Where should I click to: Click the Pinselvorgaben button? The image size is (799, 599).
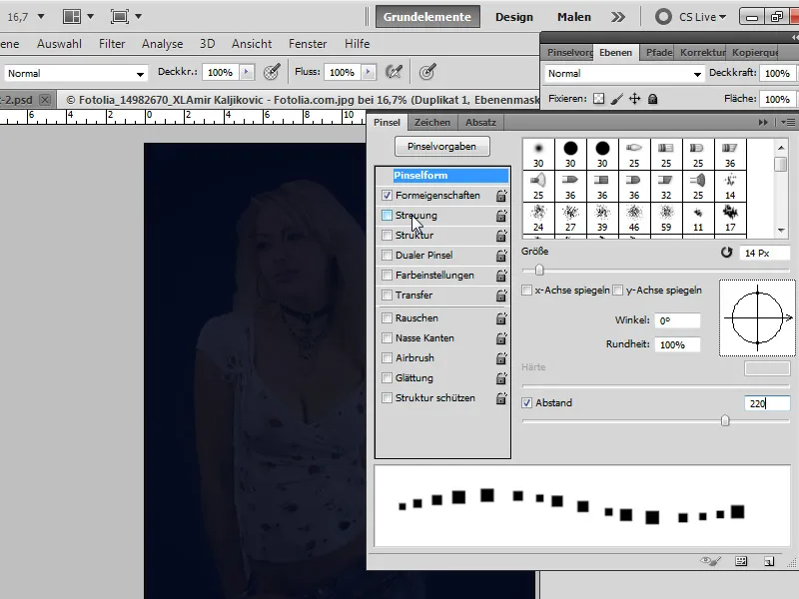[441, 146]
